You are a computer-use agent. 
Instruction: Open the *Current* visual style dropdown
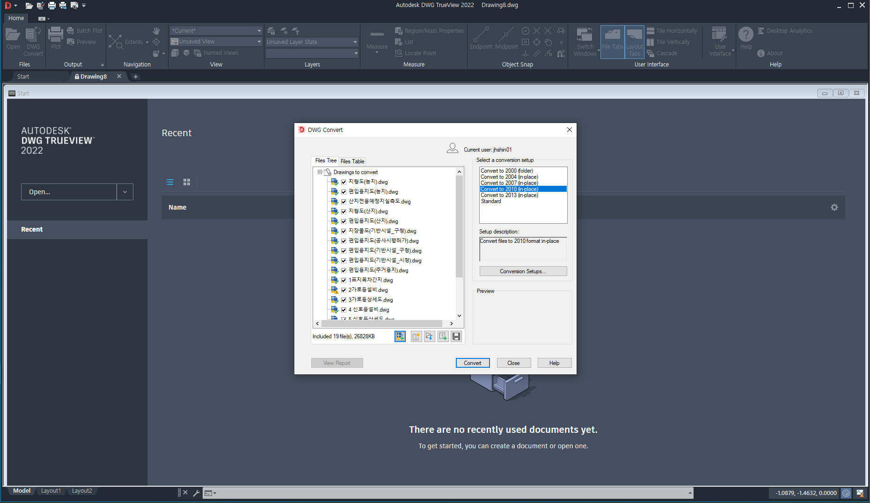[259, 31]
